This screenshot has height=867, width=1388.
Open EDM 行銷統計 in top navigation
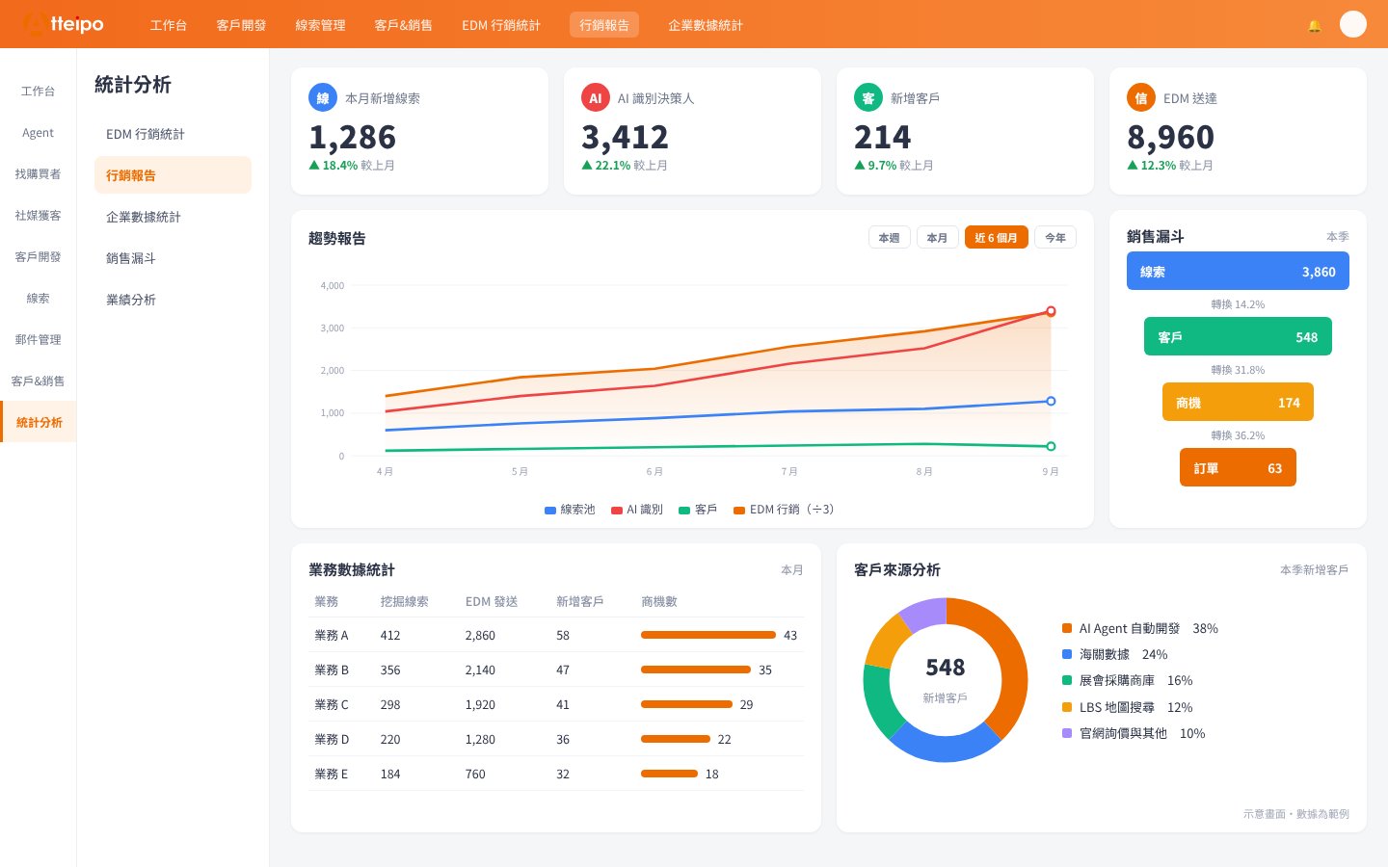(501, 25)
